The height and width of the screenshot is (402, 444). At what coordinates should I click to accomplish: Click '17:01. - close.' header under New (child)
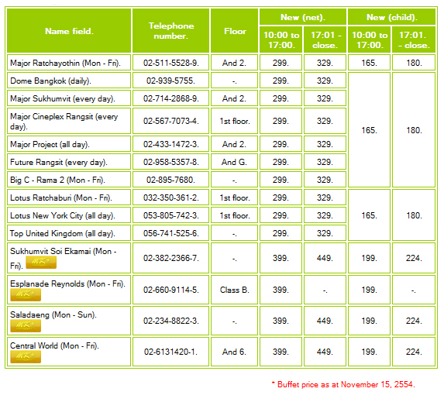(x=414, y=40)
